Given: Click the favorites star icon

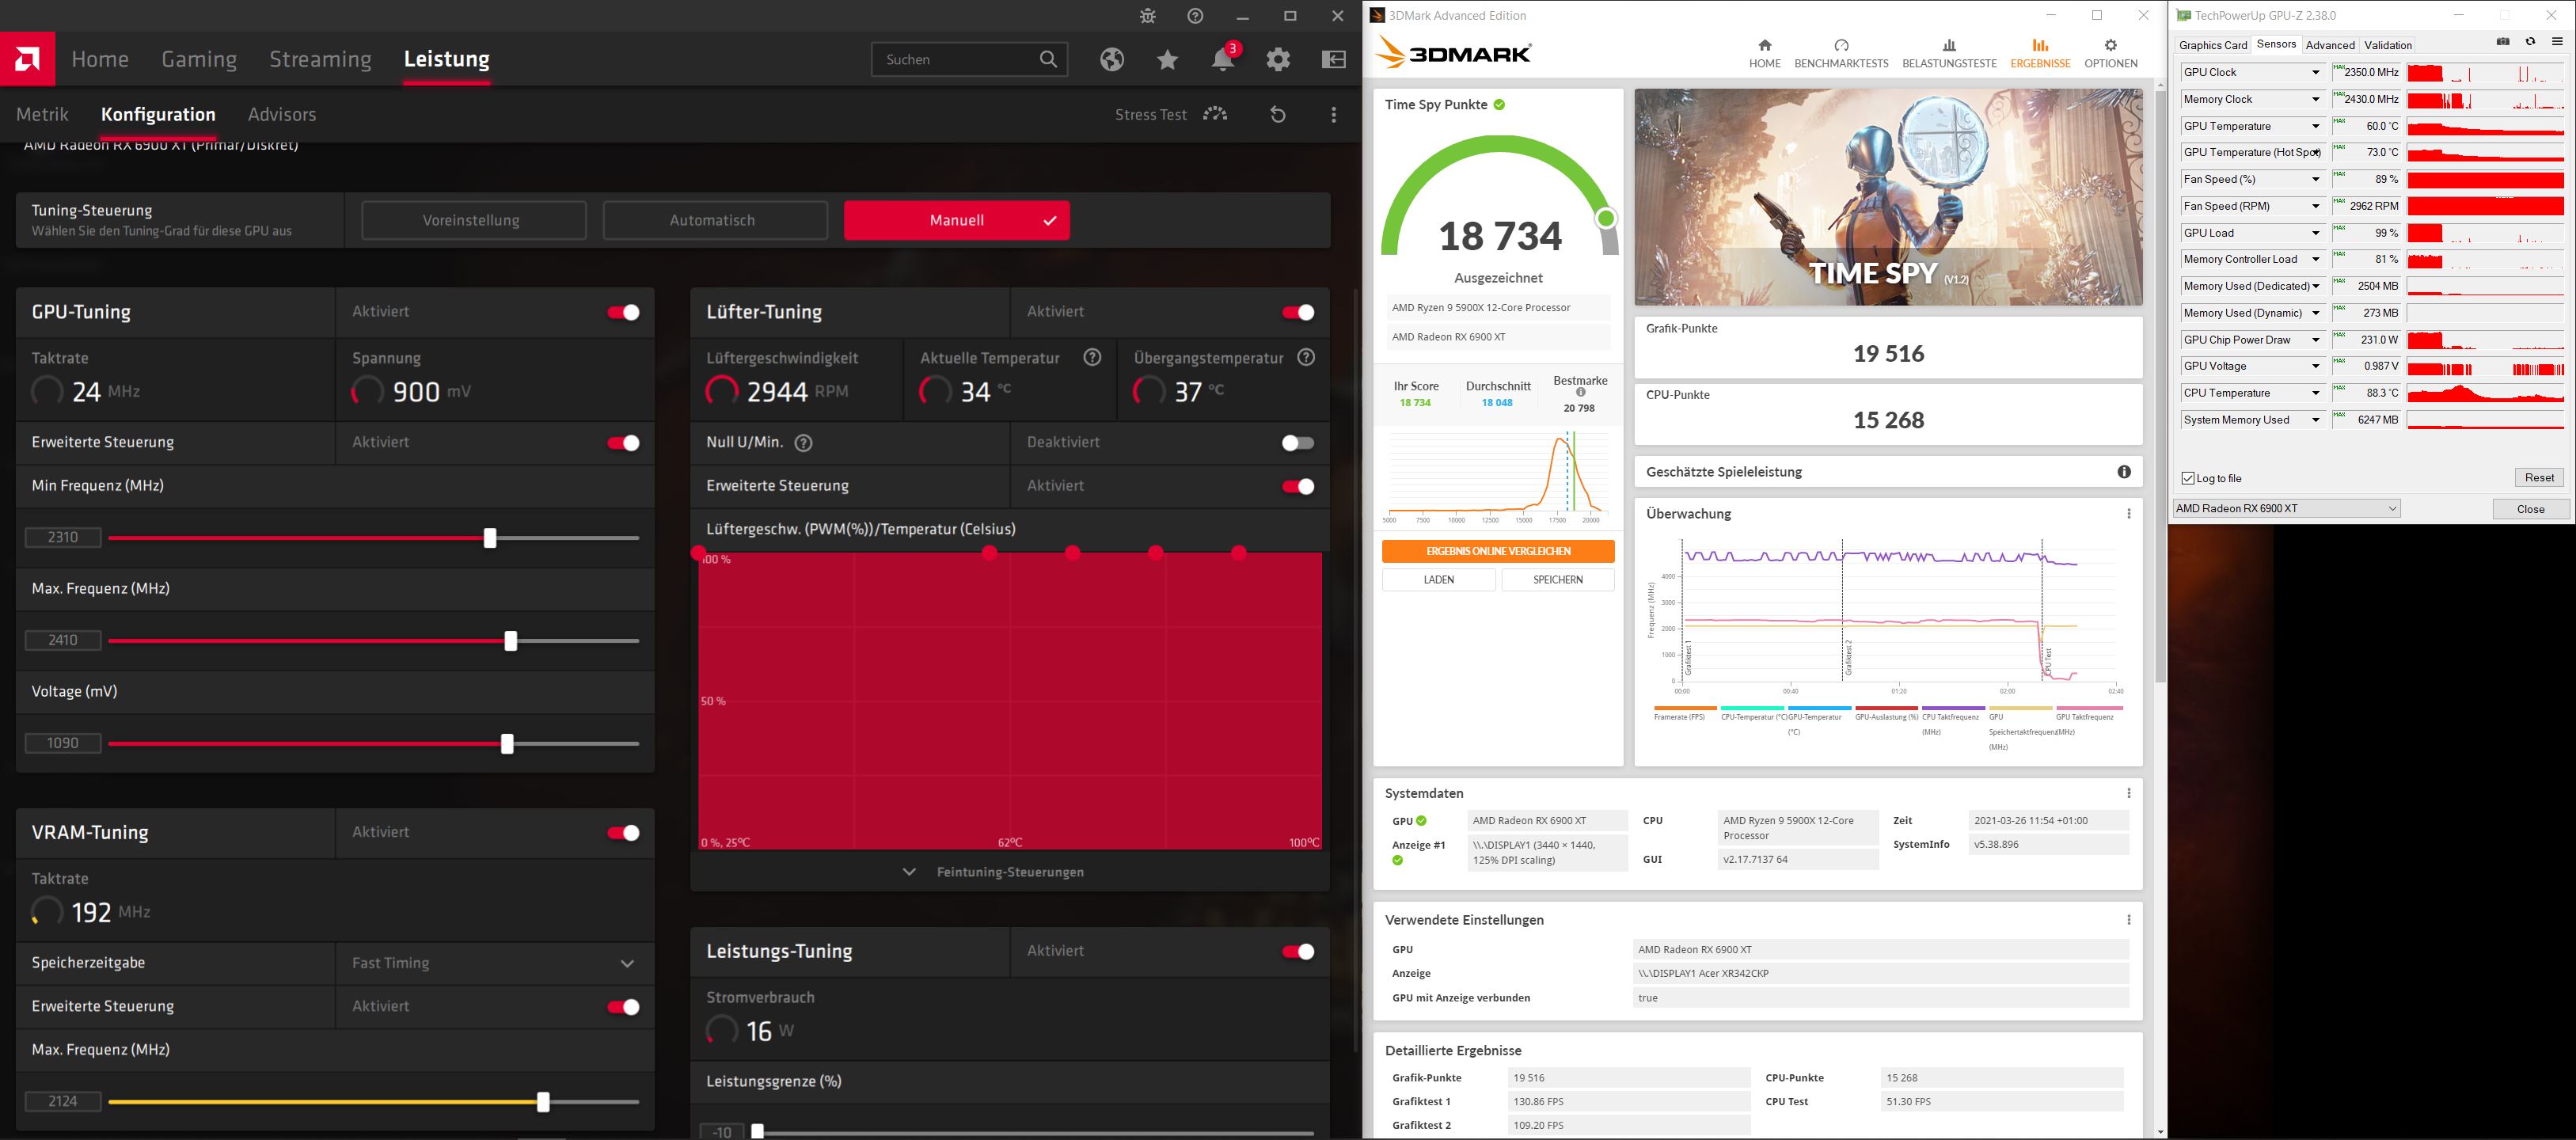Looking at the screenshot, I should click(x=1167, y=60).
